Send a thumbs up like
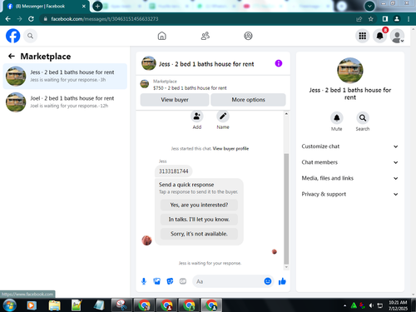The image size is (416, 312). (282, 281)
